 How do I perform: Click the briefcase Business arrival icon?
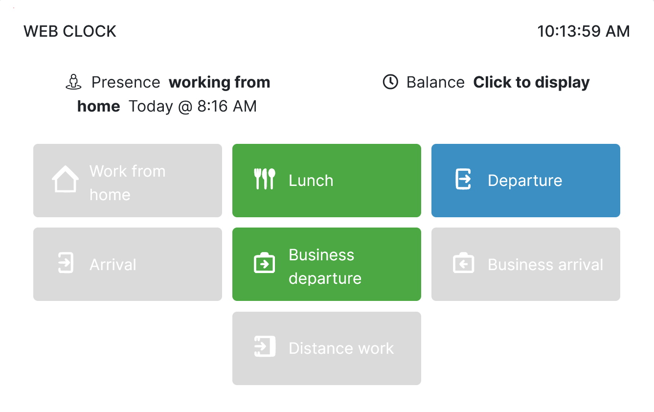click(463, 263)
